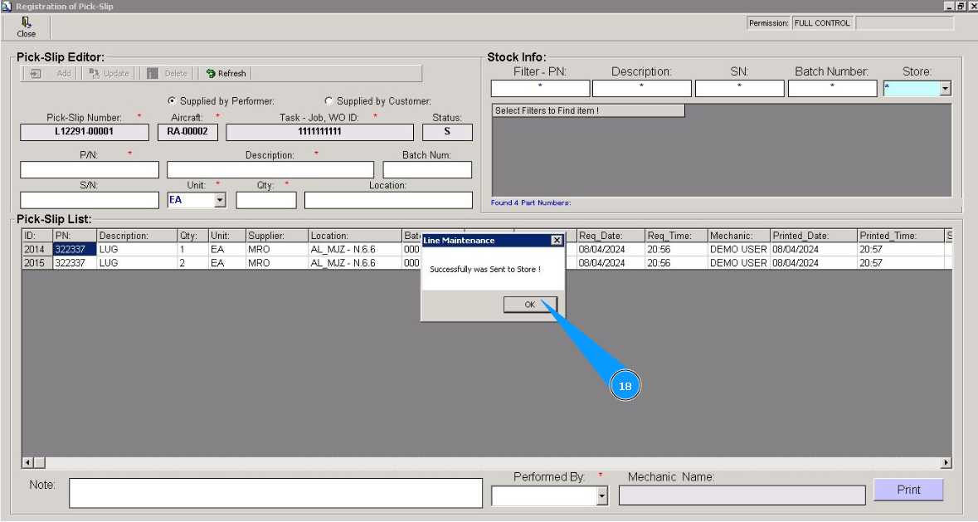
Task: Open the Unit dropdown showing EA
Action: tap(220, 200)
